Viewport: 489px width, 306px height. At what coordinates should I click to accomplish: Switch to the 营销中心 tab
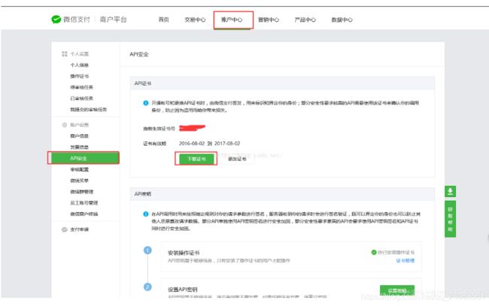click(269, 20)
